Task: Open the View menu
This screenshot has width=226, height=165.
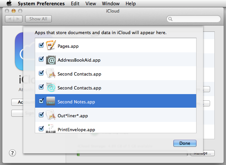Action: click(x=91, y=3)
